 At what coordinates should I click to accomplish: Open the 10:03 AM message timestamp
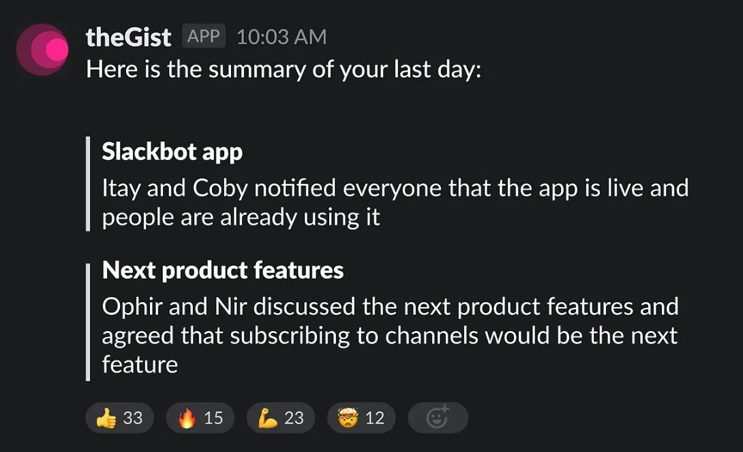[x=281, y=37]
